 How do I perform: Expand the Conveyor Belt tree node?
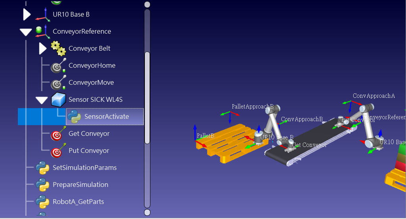coord(42,49)
